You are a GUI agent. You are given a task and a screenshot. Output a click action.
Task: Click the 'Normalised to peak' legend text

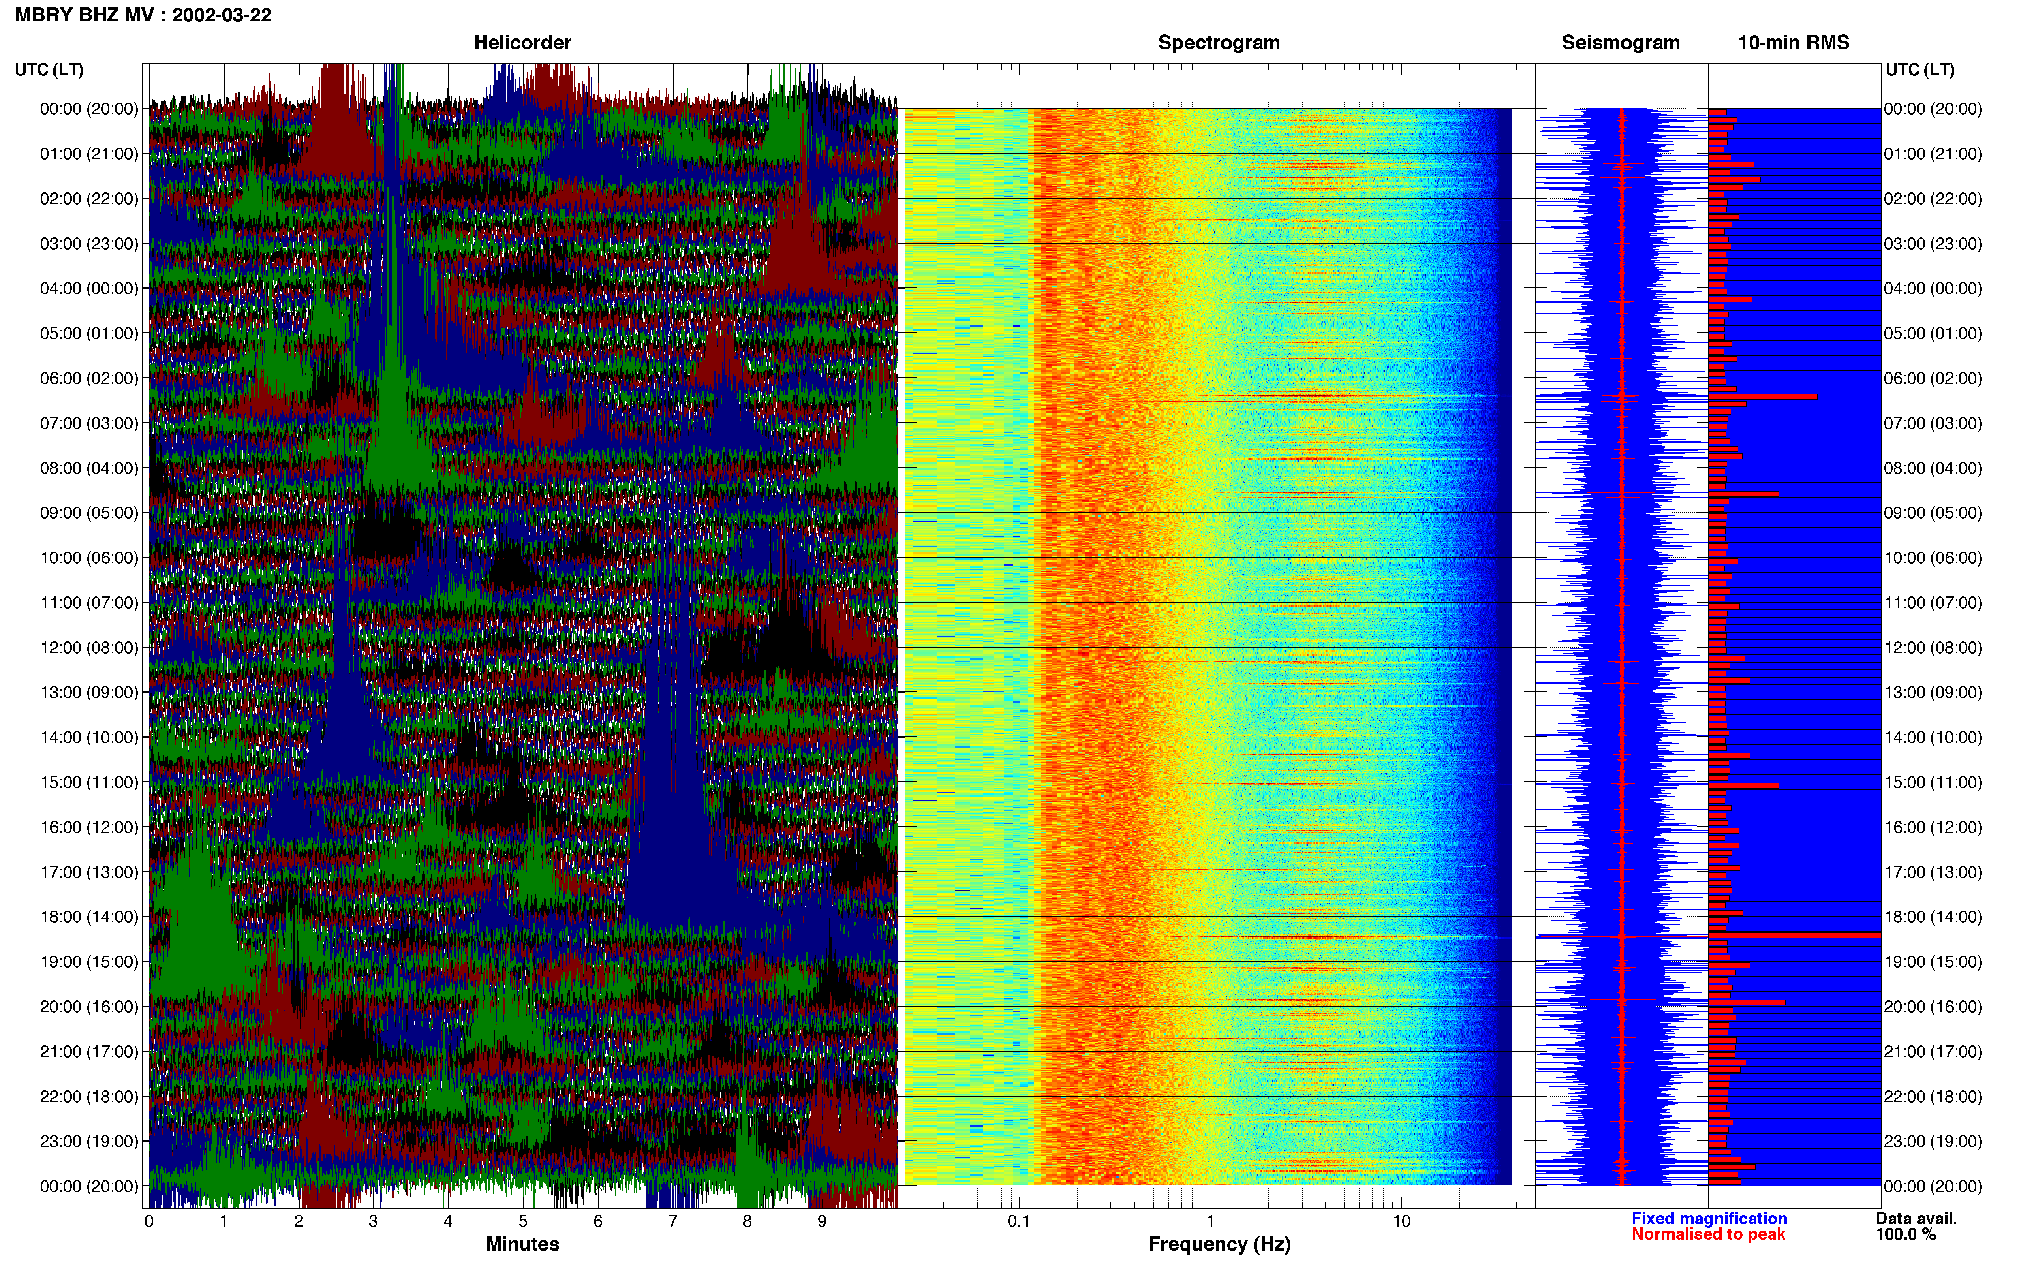1709,1234
